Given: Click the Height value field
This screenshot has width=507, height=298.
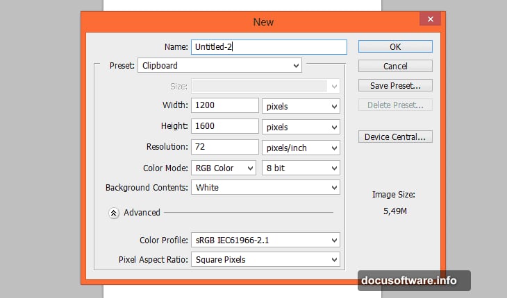Looking at the screenshot, I should [226, 127].
